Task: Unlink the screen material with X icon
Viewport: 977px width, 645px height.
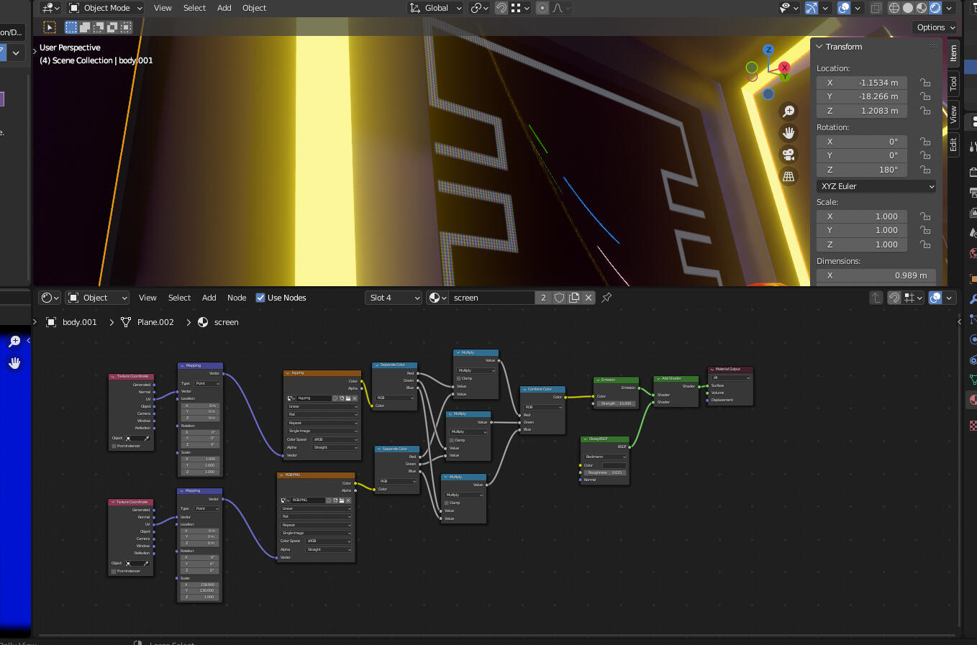Action: pyautogui.click(x=589, y=298)
